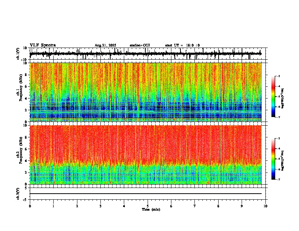Click the ch.1 spectrogram color scale bar
The width and height of the screenshot is (299, 231).
tap(273, 97)
